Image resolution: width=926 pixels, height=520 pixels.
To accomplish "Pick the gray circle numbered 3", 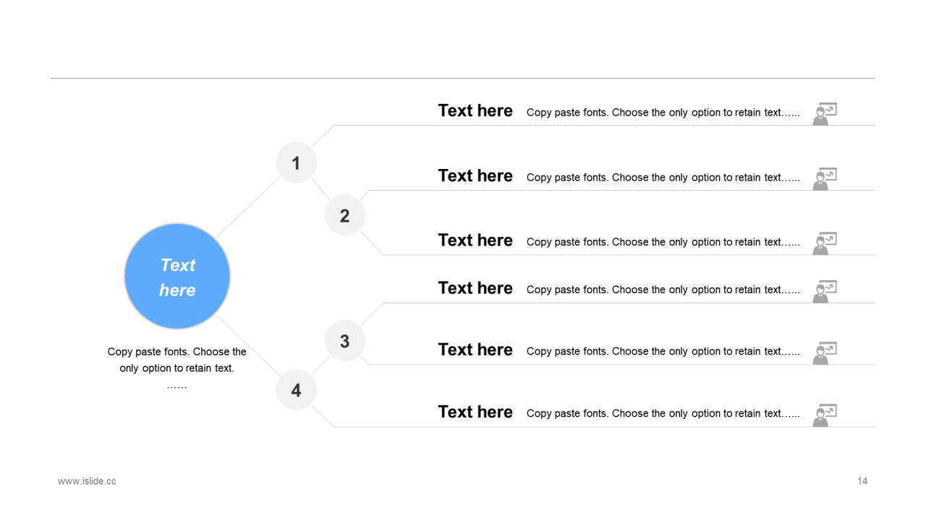I will click(344, 341).
